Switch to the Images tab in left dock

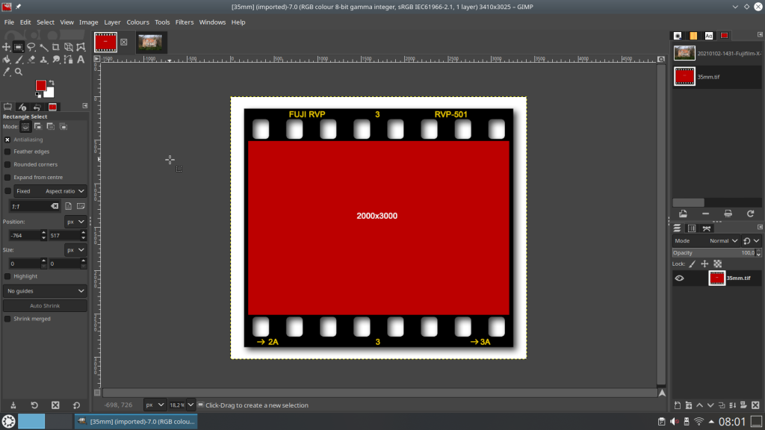[x=53, y=107]
